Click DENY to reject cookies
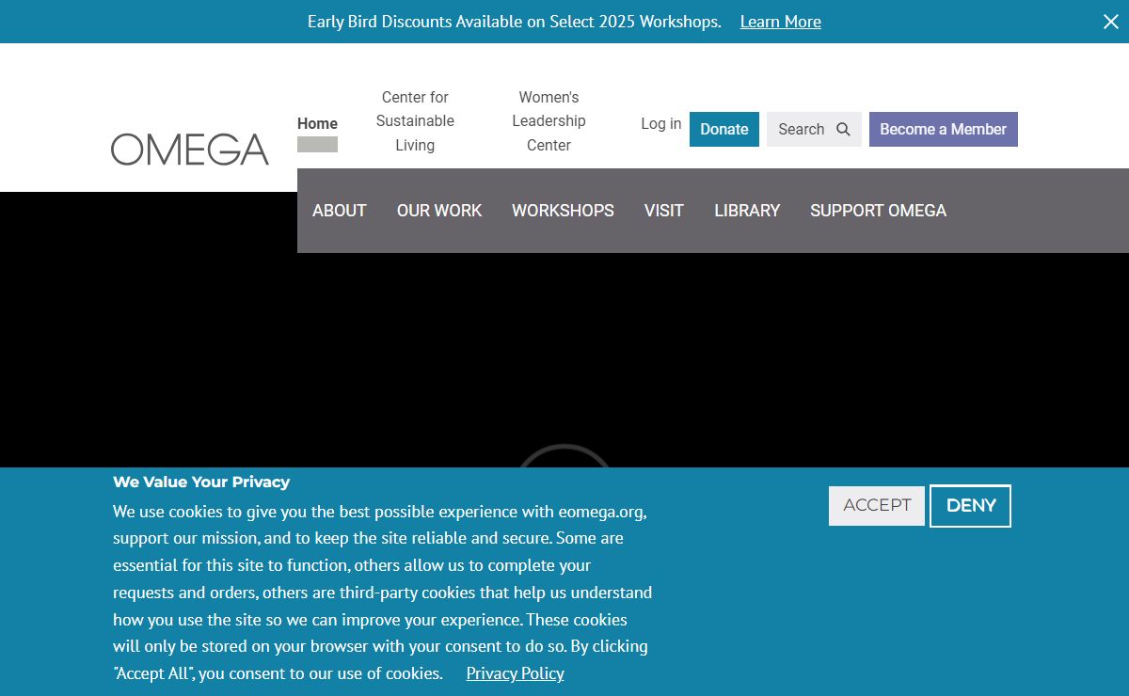 click(970, 506)
